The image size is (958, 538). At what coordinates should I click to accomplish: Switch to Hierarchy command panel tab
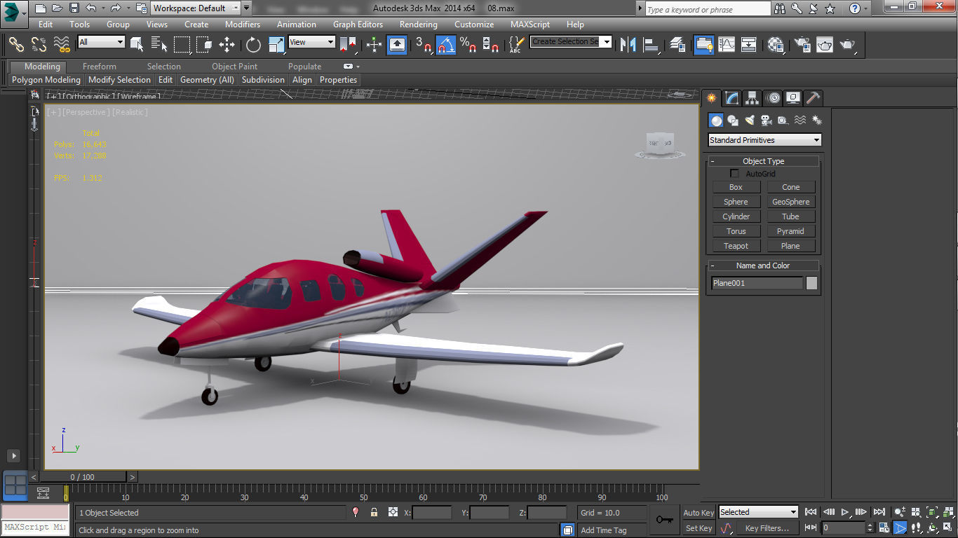pyautogui.click(x=752, y=98)
